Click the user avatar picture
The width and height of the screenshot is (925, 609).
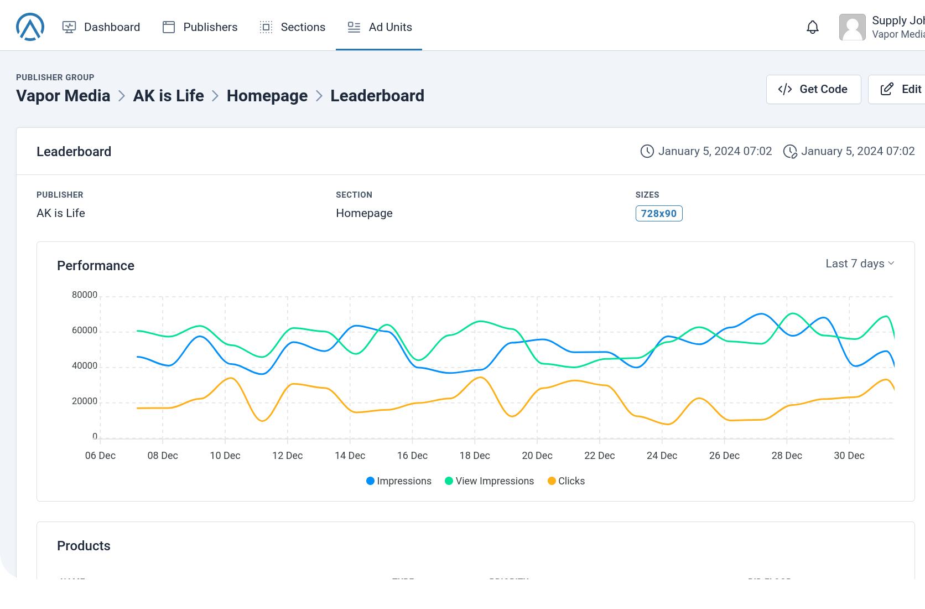852,27
